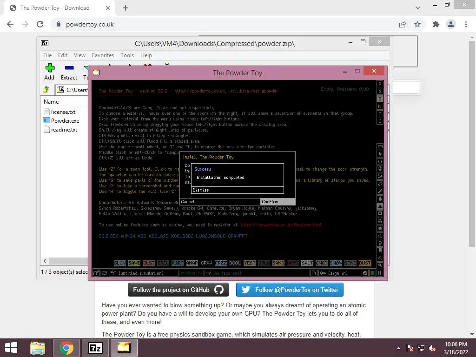This screenshot has width=476, height=357.
Task: Open the Explosives element category
Action: pos(380,184)
